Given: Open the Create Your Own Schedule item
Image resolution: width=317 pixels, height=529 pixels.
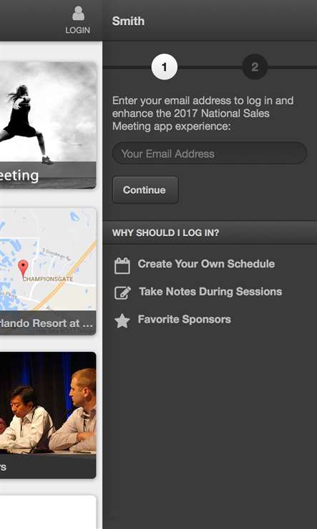Looking at the screenshot, I should [206, 264].
